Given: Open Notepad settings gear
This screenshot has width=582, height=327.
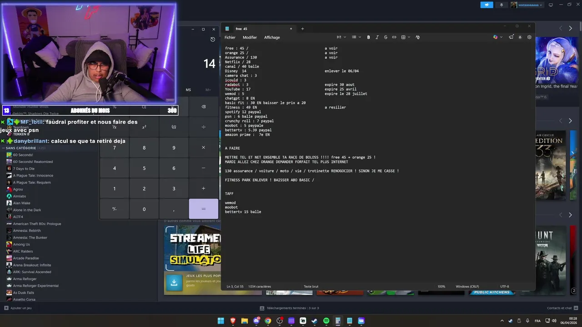Looking at the screenshot, I should [x=529, y=37].
